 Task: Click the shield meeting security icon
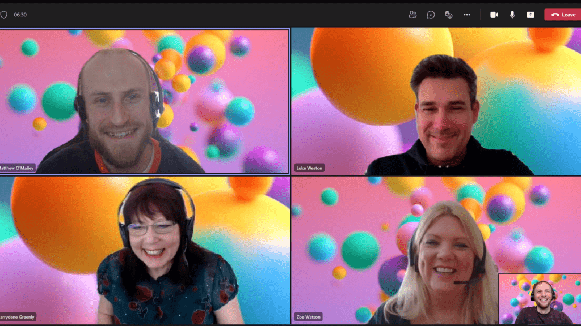click(x=4, y=15)
